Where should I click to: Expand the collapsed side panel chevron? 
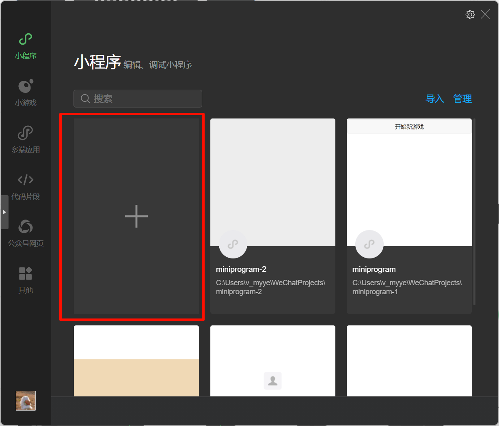4,212
